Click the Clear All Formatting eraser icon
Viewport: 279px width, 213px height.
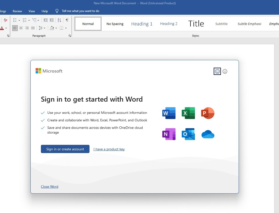pyautogui.click(x=5, y=20)
